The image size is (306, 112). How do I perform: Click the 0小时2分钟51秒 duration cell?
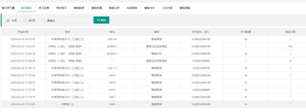point(201,83)
